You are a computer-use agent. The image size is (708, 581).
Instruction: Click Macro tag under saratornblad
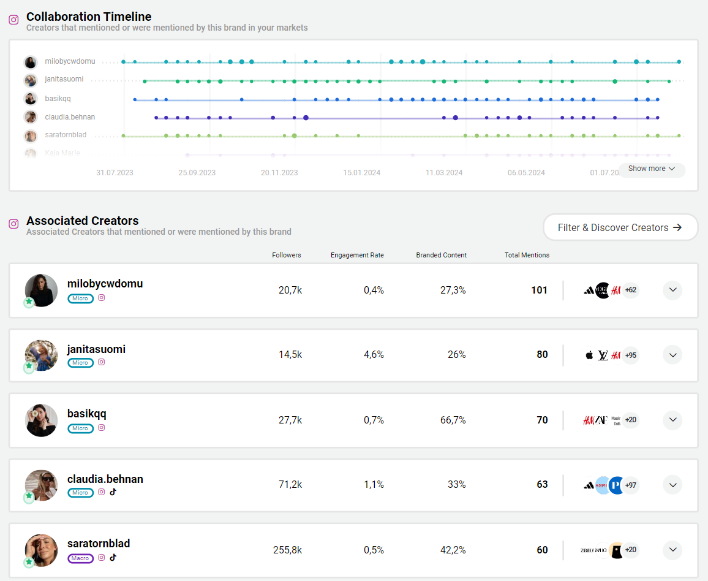tap(80, 558)
